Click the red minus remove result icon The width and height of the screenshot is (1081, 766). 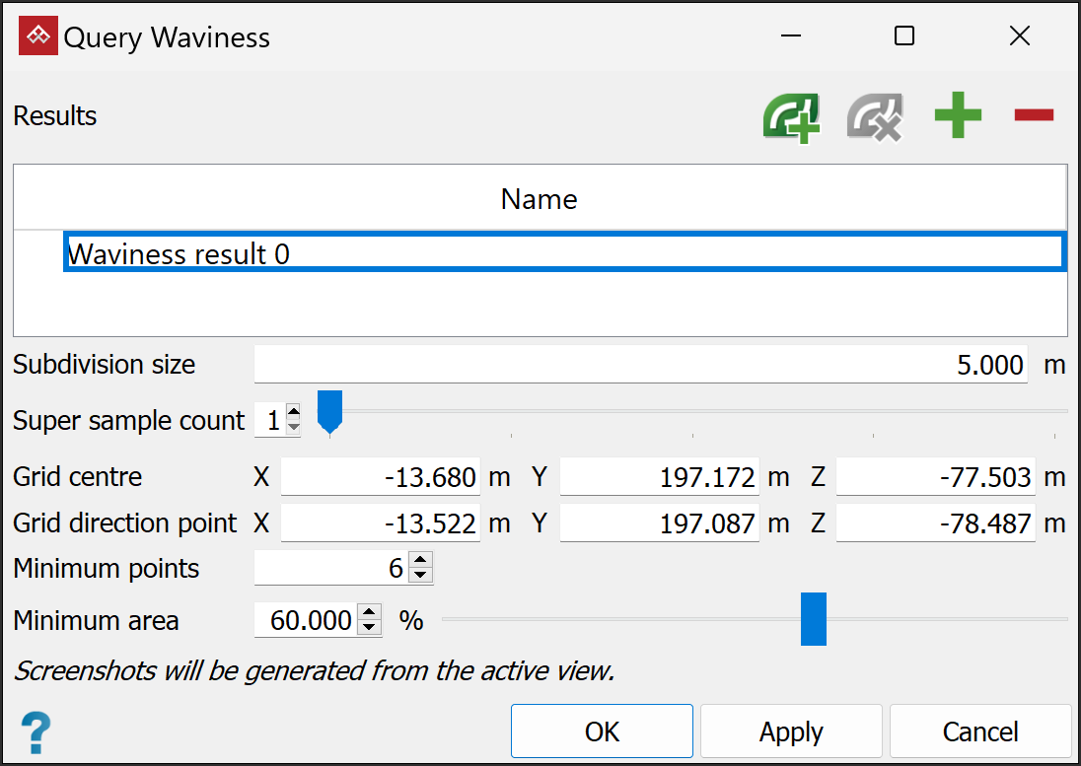[x=1034, y=115]
